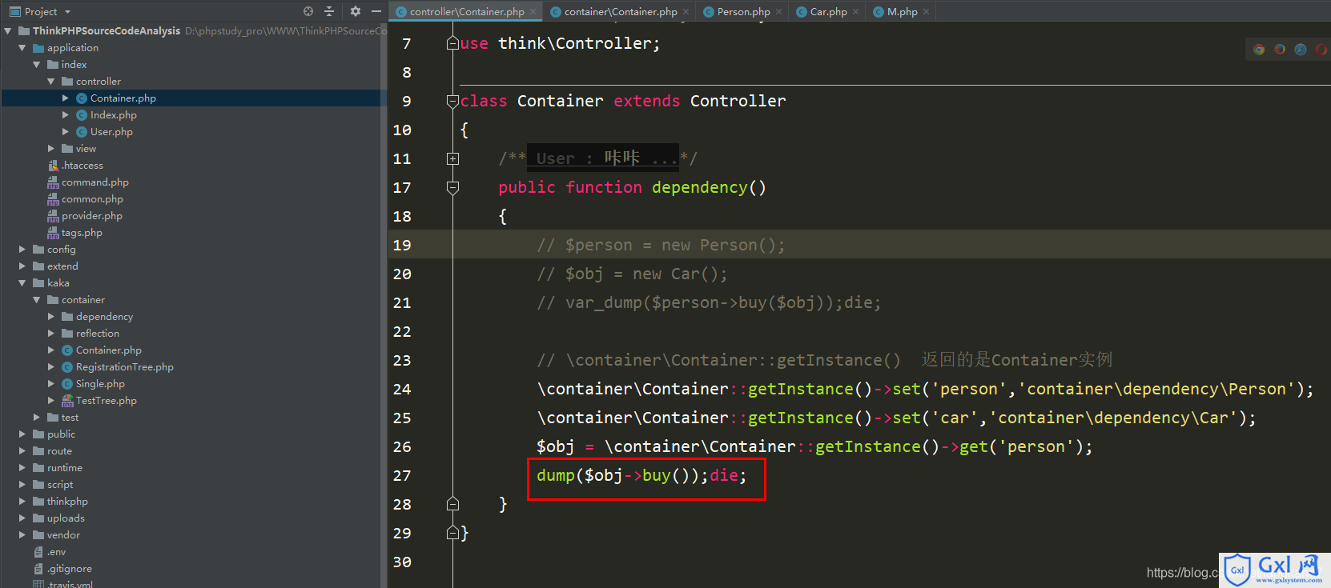Place cursor on 'dump($obj->buy());die;' code

(x=641, y=475)
